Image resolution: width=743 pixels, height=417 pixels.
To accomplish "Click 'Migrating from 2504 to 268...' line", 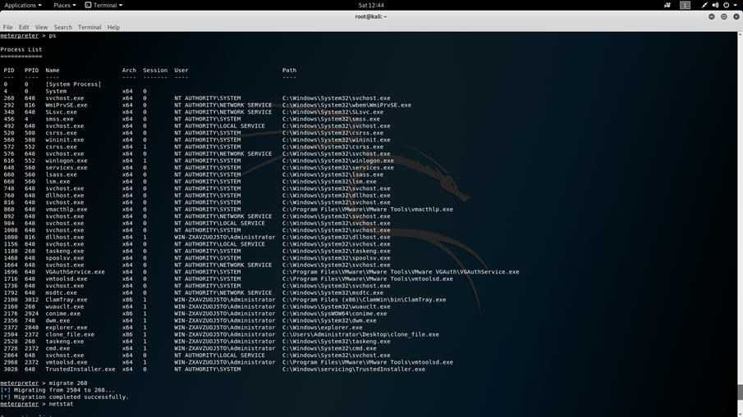I will tap(57, 390).
